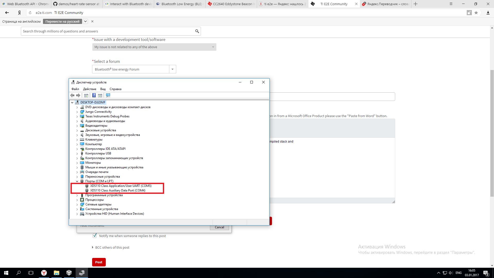The width and height of the screenshot is (494, 278).
Task: Click the show/hide console tree toolbar icon
Action: 86,95
